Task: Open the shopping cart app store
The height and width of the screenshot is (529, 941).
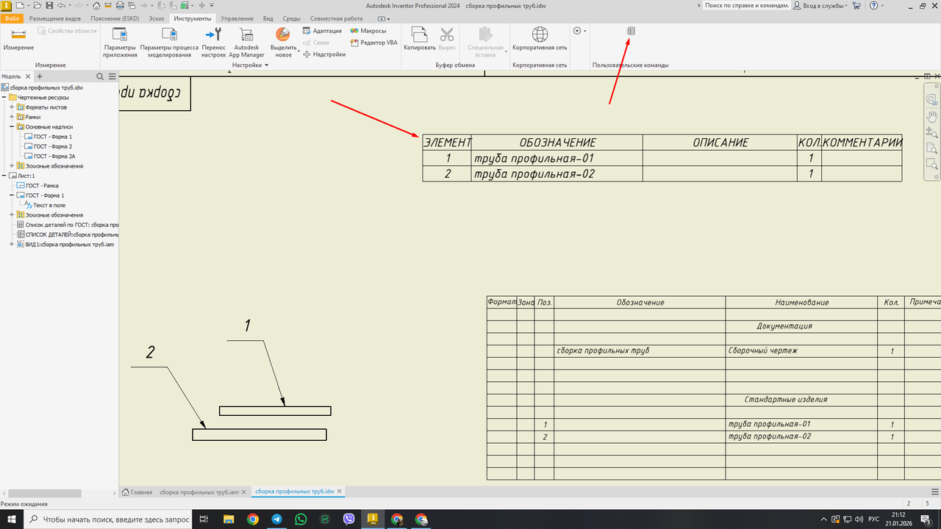Action: 856,5
